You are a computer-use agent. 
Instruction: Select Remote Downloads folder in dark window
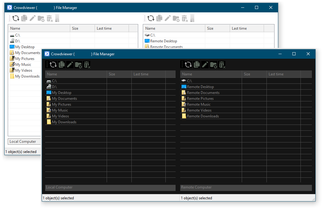[x=202, y=116]
